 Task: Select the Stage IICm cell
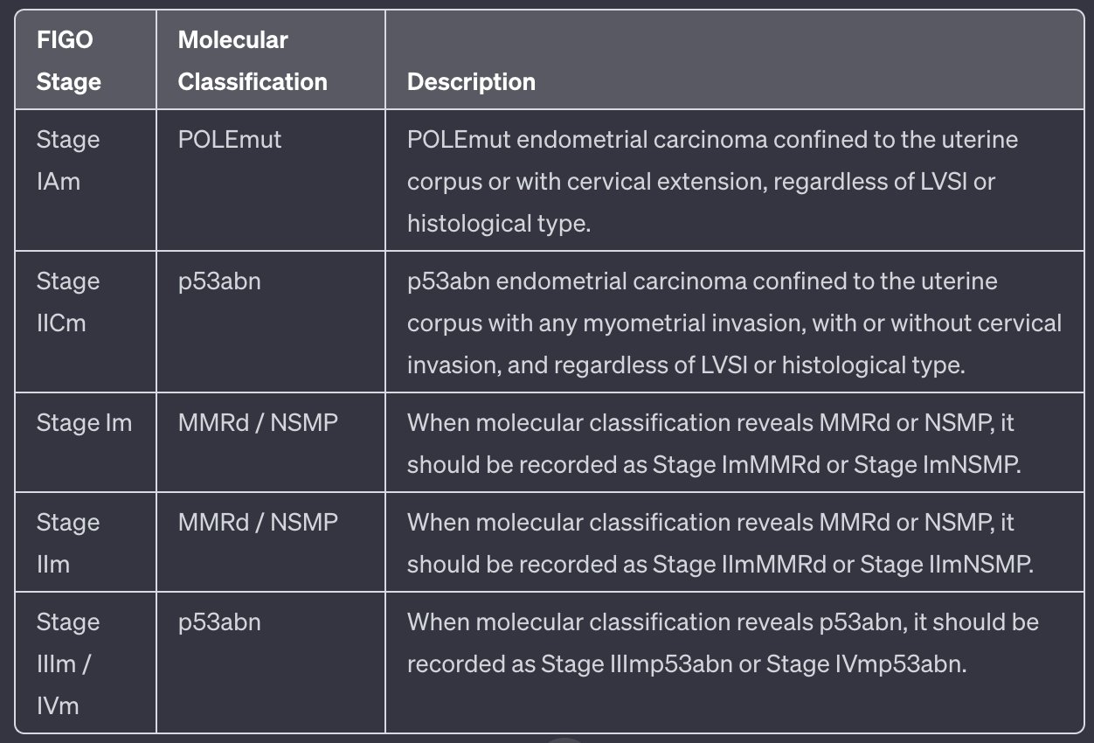pos(68,302)
